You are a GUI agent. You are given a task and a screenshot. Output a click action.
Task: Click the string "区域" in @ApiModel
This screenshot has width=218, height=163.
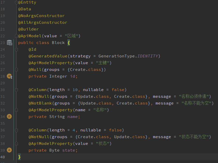71,36
